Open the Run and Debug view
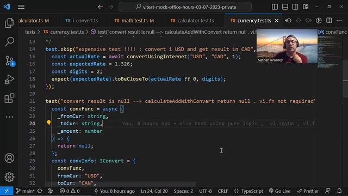Viewport: 348px width, 196px height. coord(9,79)
